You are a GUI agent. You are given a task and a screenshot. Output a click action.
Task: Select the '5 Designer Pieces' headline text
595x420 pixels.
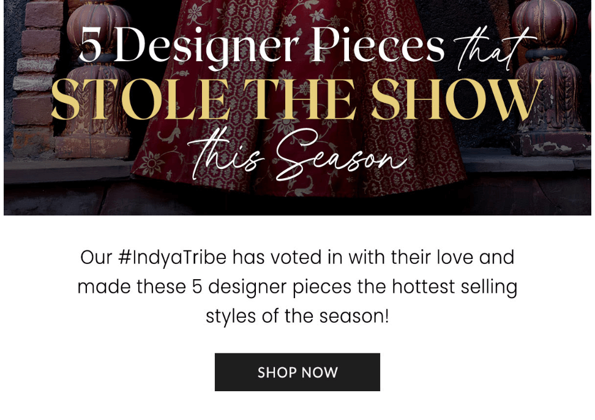click(262, 46)
